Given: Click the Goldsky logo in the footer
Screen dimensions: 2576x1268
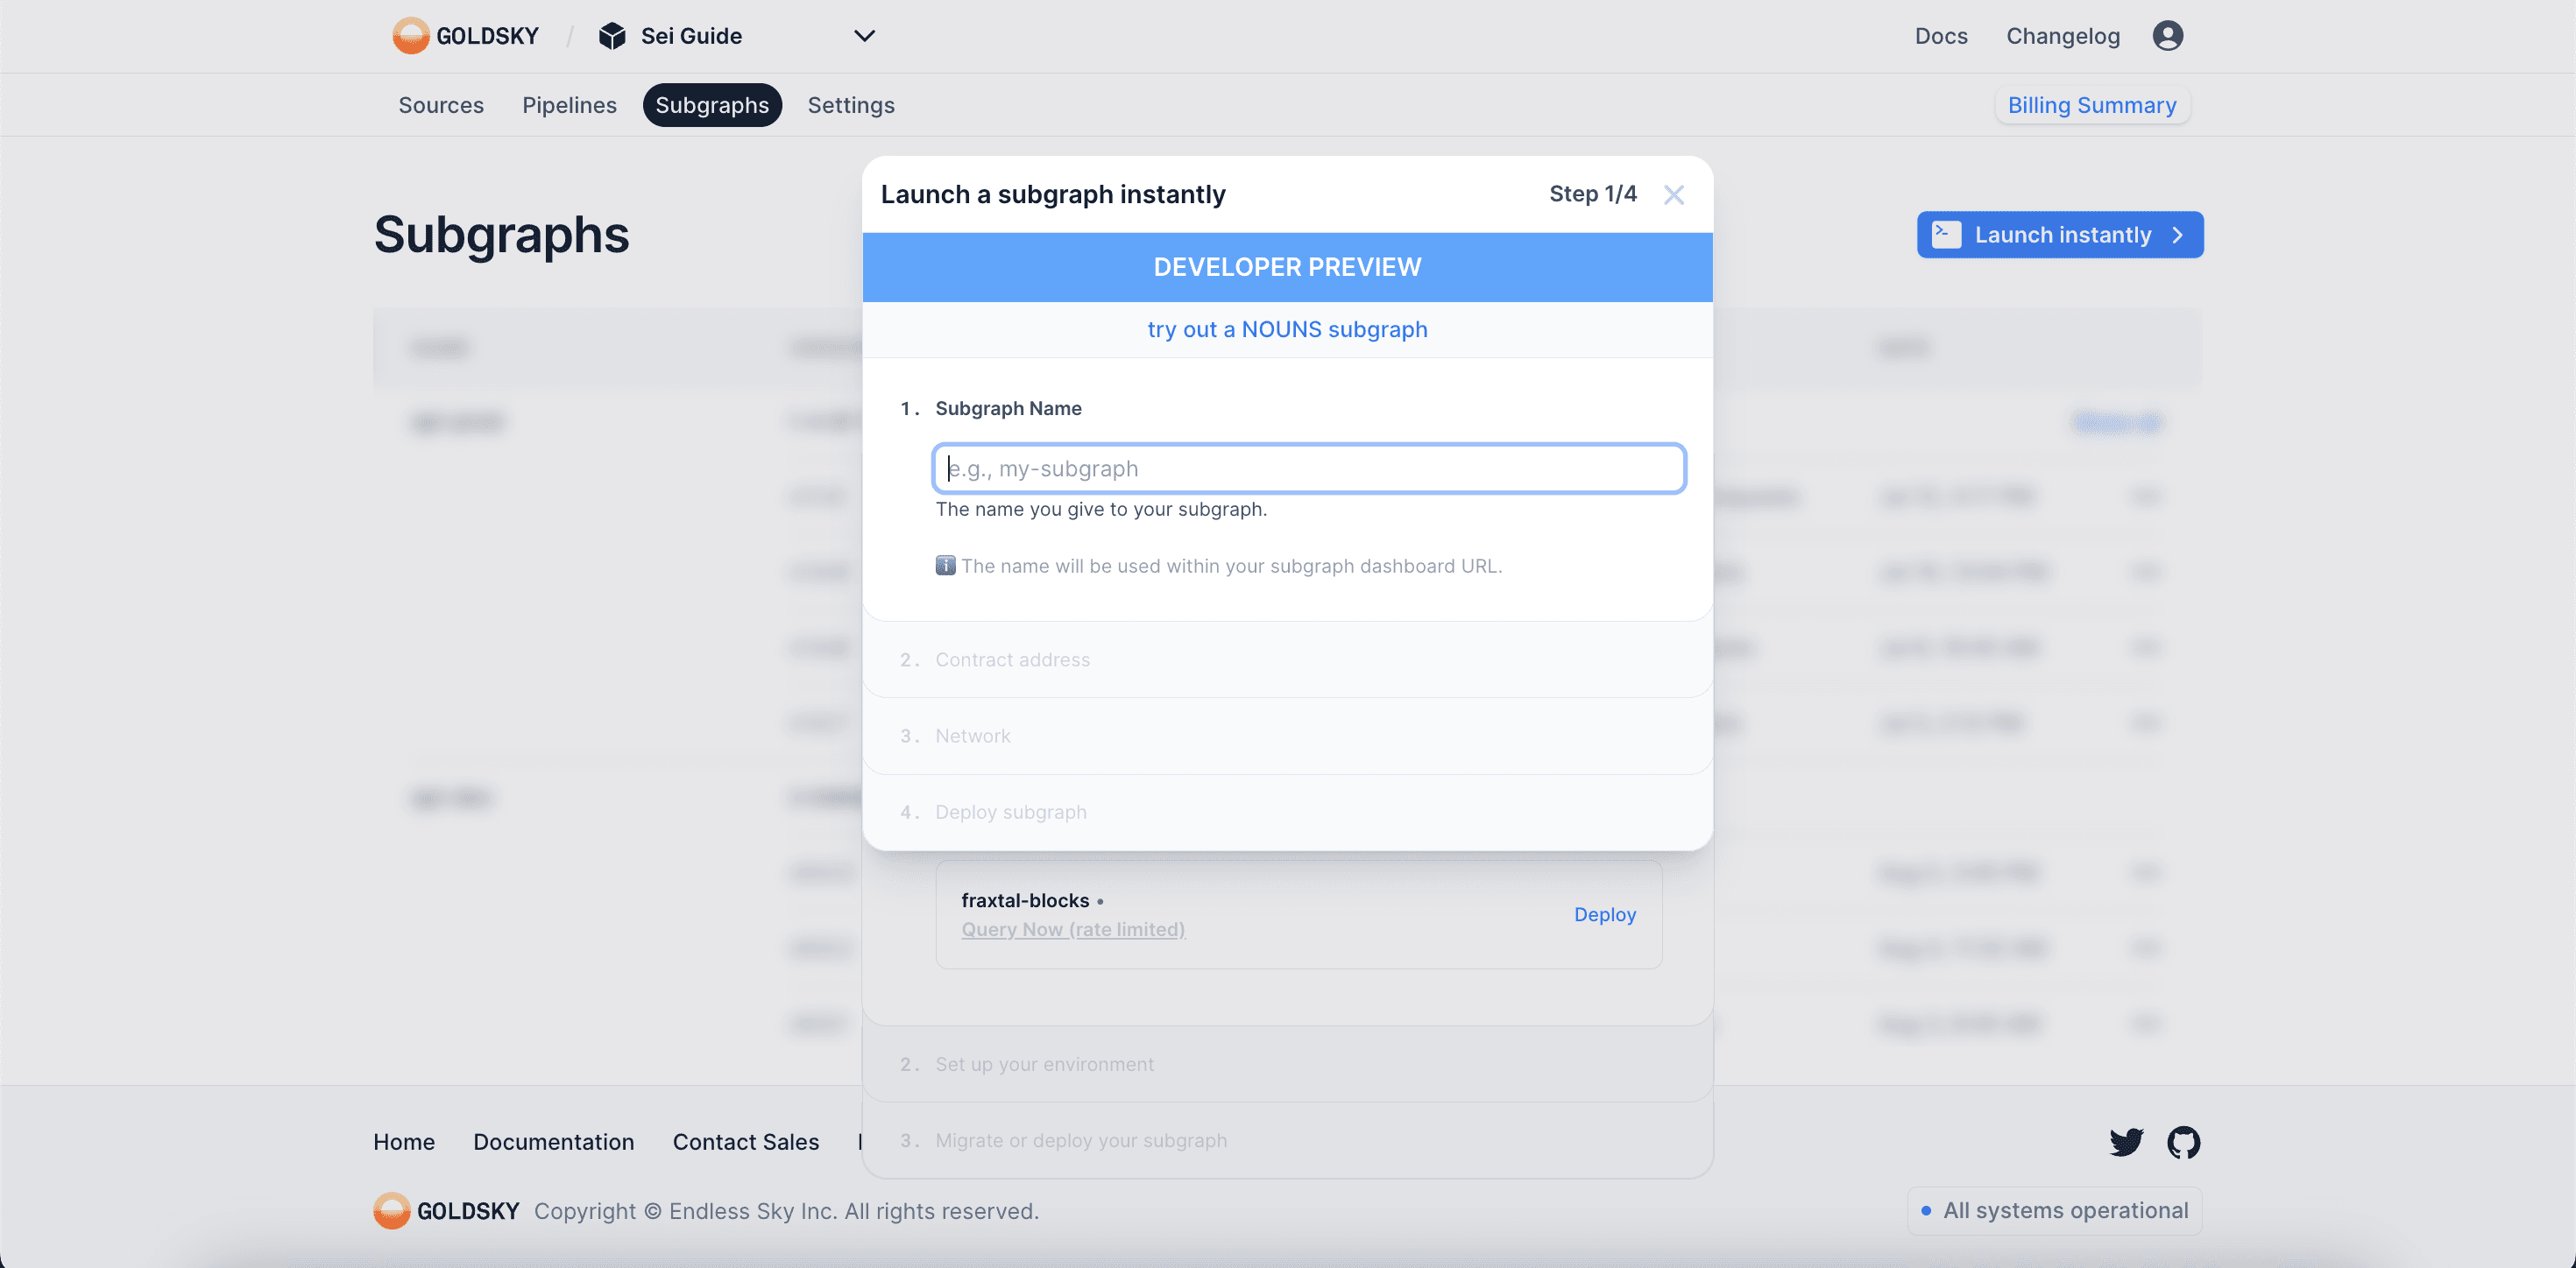Looking at the screenshot, I should [x=392, y=1210].
